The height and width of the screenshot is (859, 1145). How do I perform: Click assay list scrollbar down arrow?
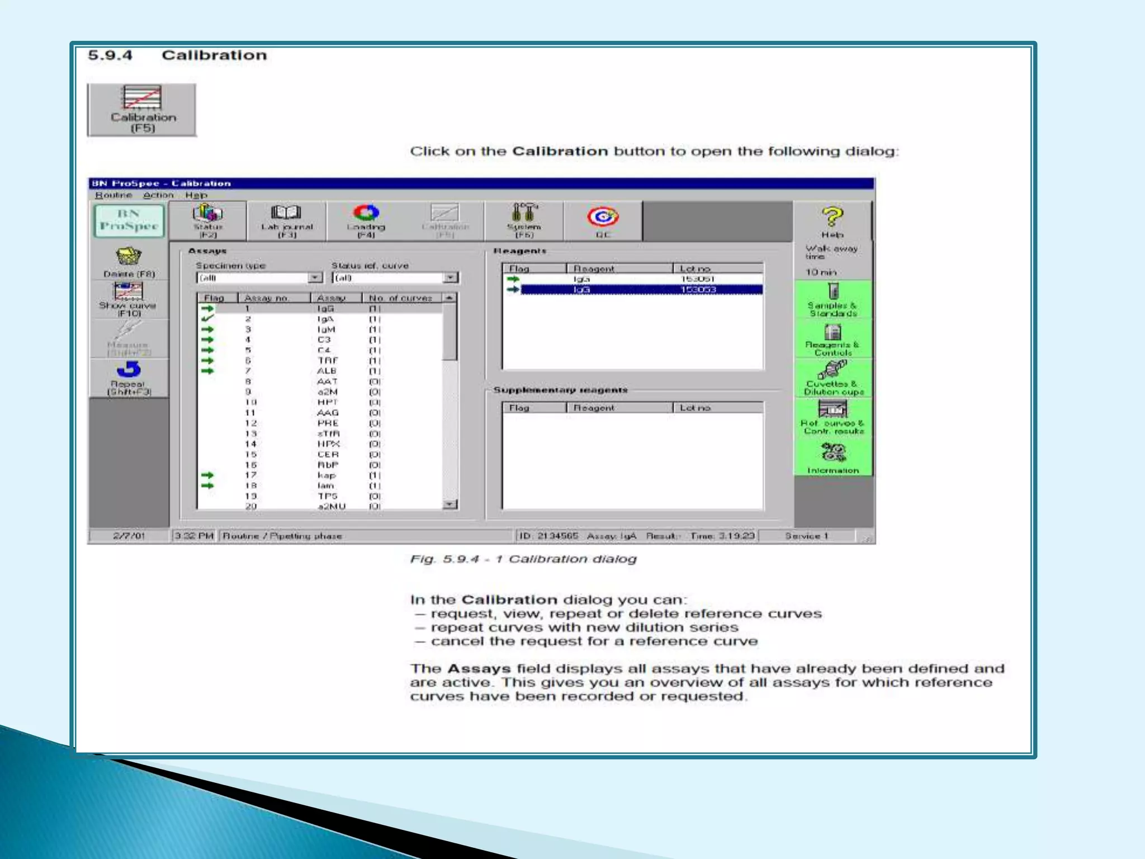tap(450, 504)
